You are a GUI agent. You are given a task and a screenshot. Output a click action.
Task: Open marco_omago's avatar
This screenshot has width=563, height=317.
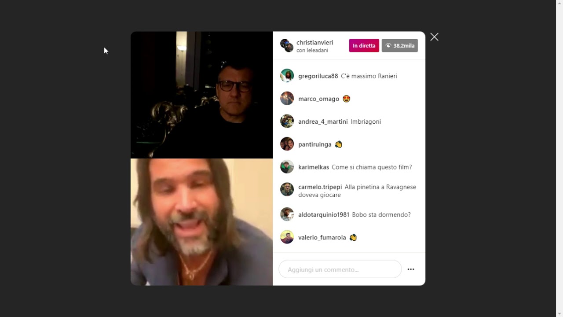pyautogui.click(x=287, y=98)
